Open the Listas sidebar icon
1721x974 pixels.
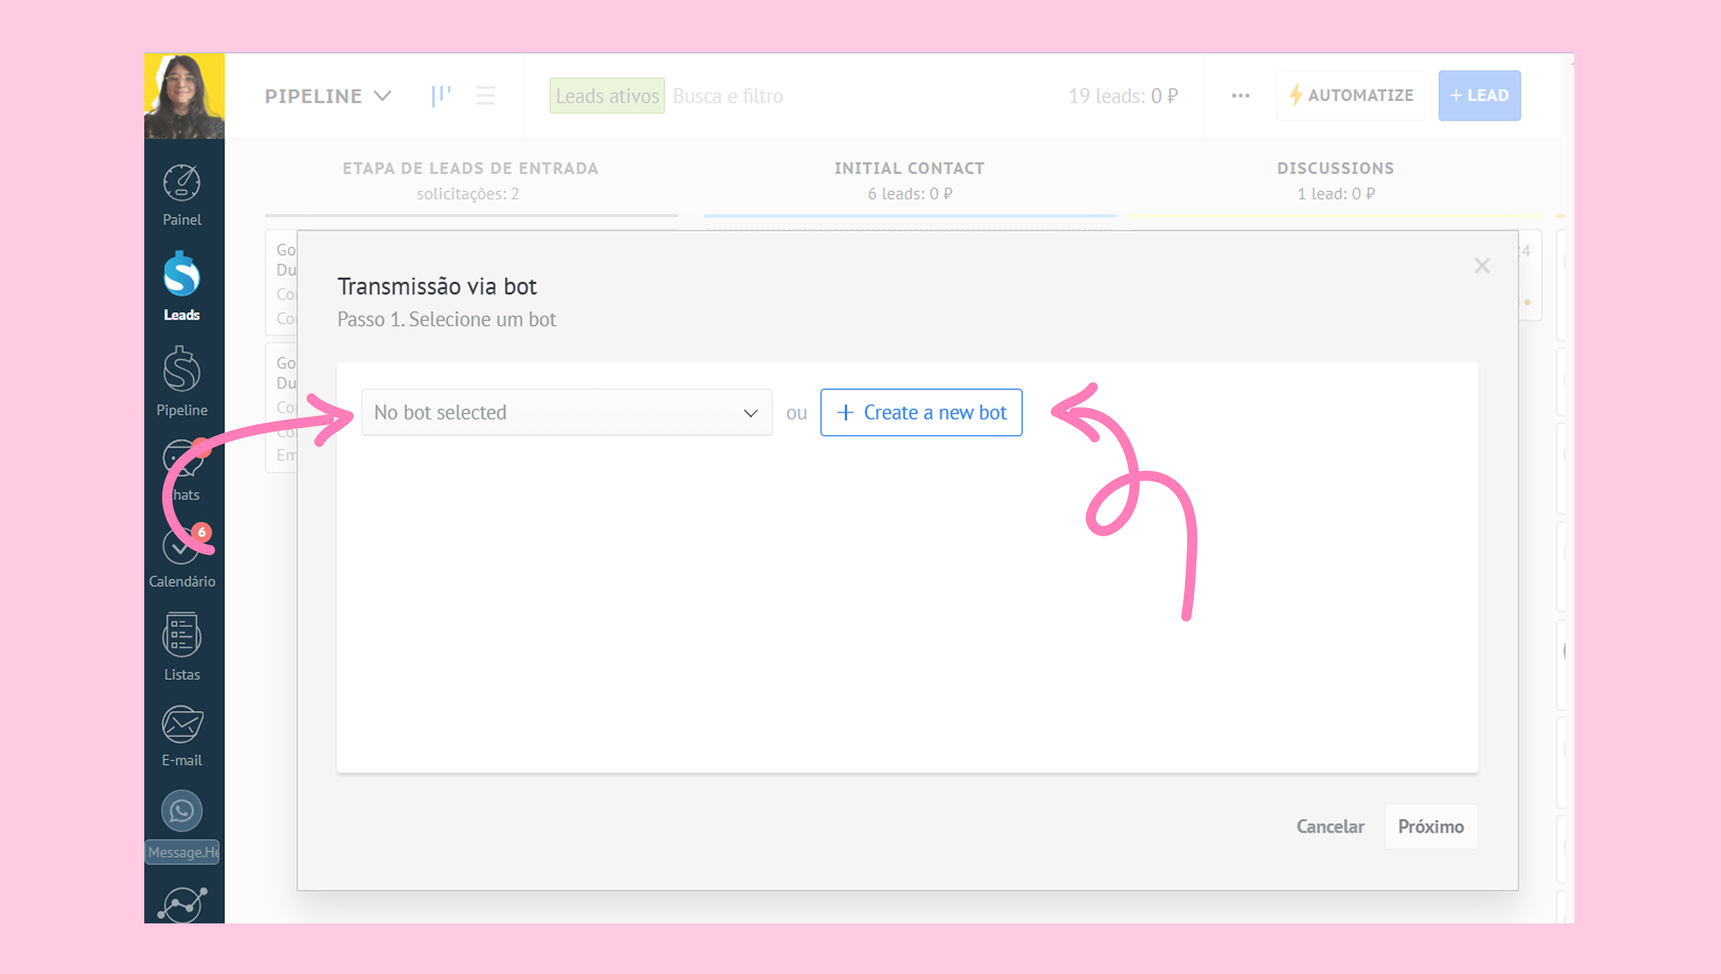click(182, 635)
